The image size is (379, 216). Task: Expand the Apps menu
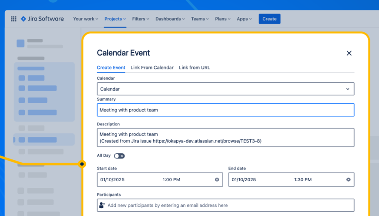point(244,19)
